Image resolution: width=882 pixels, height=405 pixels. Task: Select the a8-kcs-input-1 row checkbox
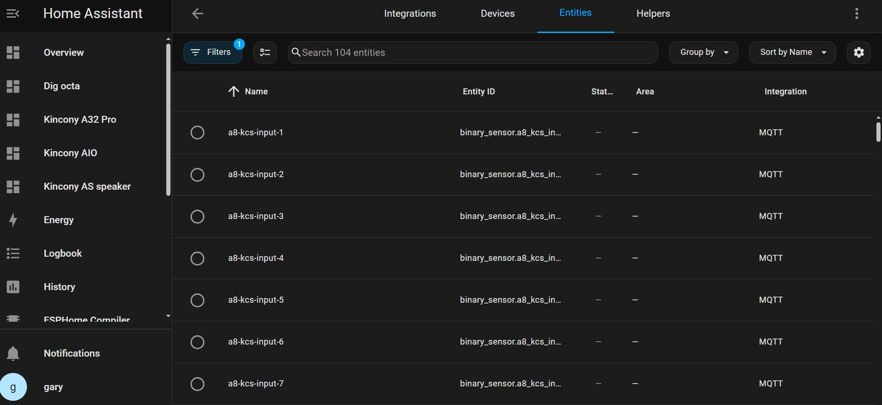point(197,133)
